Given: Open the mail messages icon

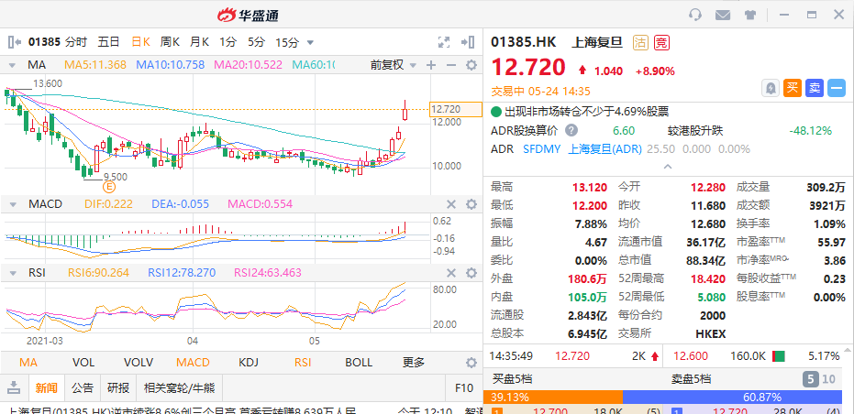Looking at the screenshot, I should (723, 15).
